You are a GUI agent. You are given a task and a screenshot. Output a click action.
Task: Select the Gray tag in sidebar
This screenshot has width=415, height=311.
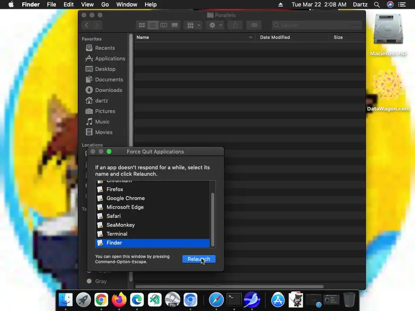click(101, 281)
